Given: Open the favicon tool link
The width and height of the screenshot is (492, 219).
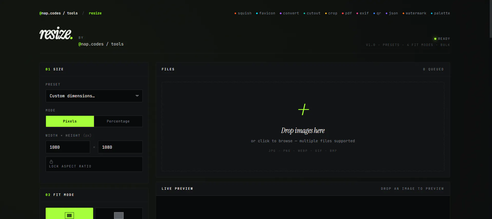Looking at the screenshot, I should 266,13.
